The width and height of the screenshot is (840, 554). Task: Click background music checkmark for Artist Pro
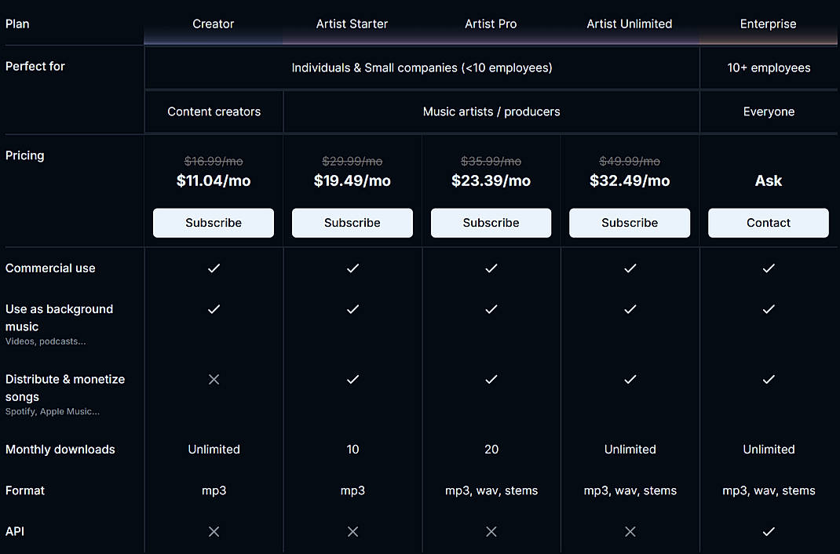[x=491, y=309]
